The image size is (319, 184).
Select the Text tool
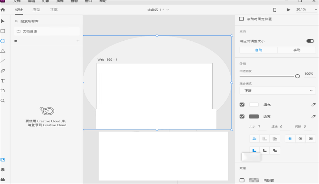3,81
